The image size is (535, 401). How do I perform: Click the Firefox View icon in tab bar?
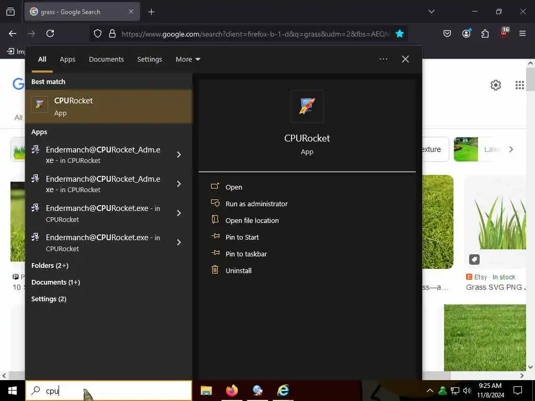pos(10,12)
